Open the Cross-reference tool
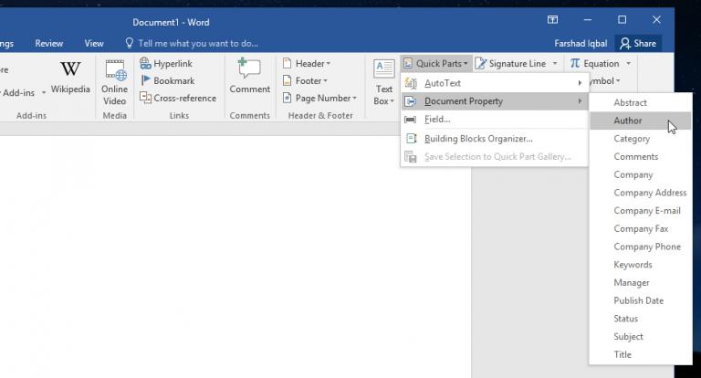The width and height of the screenshot is (701, 378). pos(178,98)
